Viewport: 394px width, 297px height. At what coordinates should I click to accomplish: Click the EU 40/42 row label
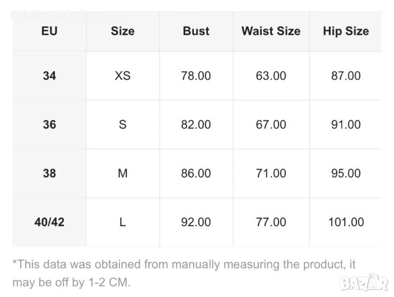(x=49, y=222)
